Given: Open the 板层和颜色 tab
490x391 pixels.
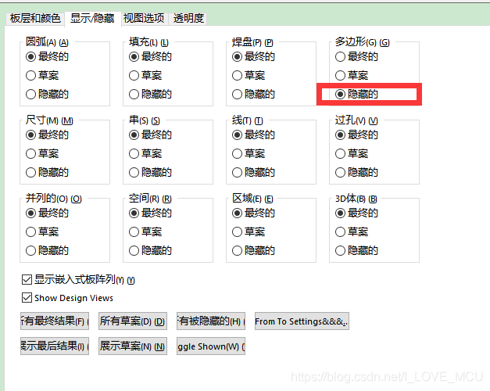Looking at the screenshot, I should (35, 18).
